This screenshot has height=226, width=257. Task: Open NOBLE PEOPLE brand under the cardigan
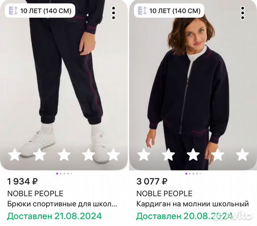[x=164, y=193]
